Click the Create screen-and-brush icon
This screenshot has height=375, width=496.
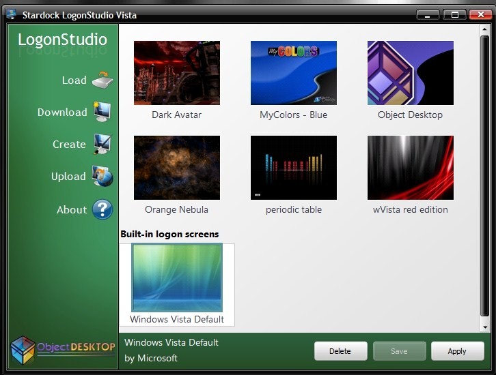(x=102, y=144)
